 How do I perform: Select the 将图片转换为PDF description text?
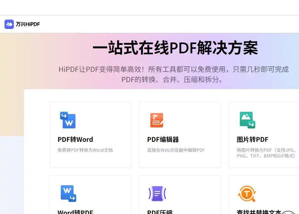coord(266,153)
